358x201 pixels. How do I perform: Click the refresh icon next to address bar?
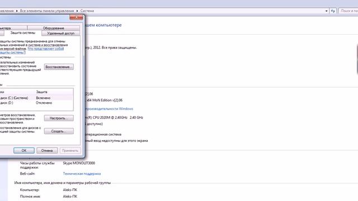tap(333, 11)
